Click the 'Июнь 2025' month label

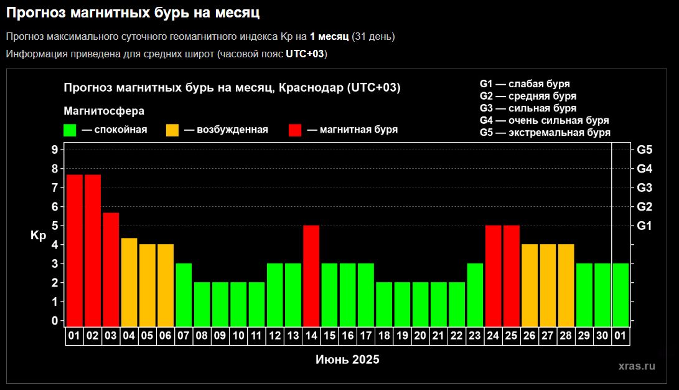pos(347,359)
